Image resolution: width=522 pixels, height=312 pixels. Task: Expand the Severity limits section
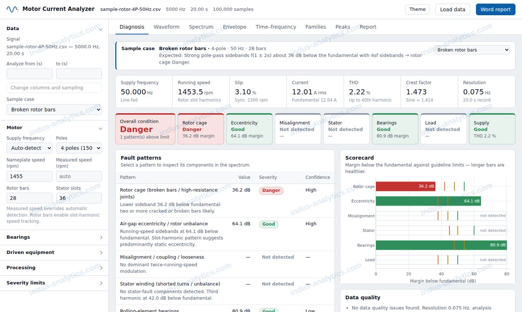[54, 283]
